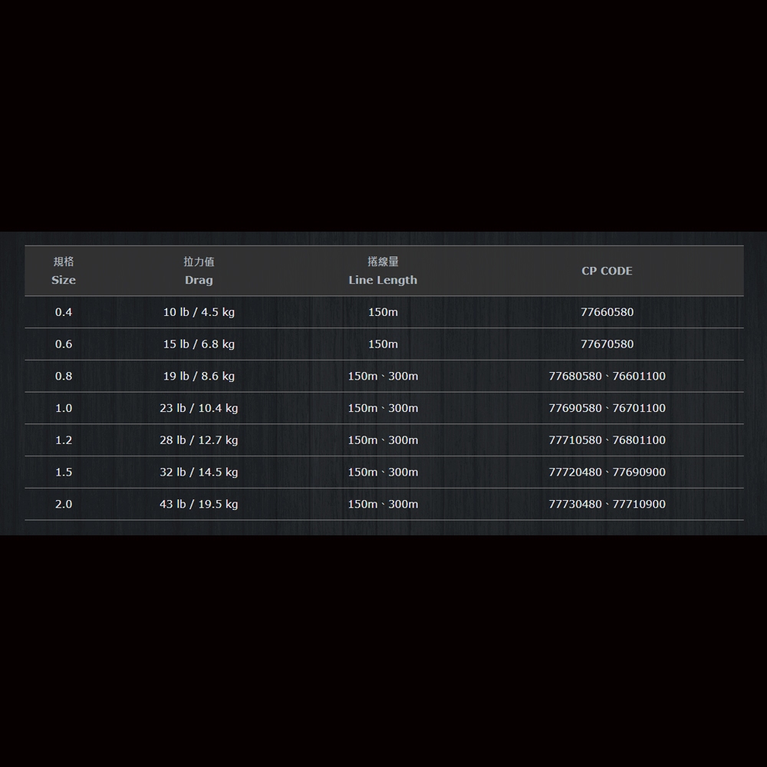Click the 19 lb / 8.6 kg drag value
Screen dimensions: 767x767
tap(199, 377)
